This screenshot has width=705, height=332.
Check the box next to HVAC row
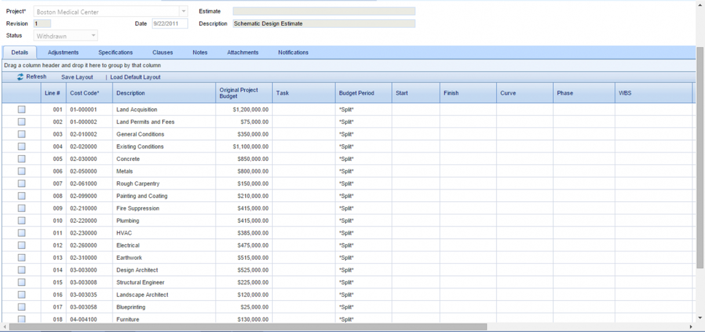21,233
